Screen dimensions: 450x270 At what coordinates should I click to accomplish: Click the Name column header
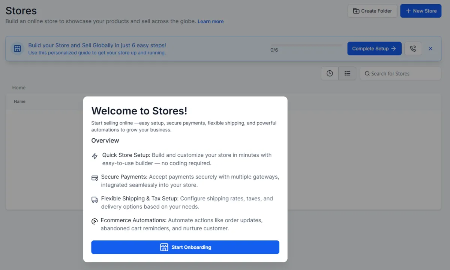[x=19, y=101]
